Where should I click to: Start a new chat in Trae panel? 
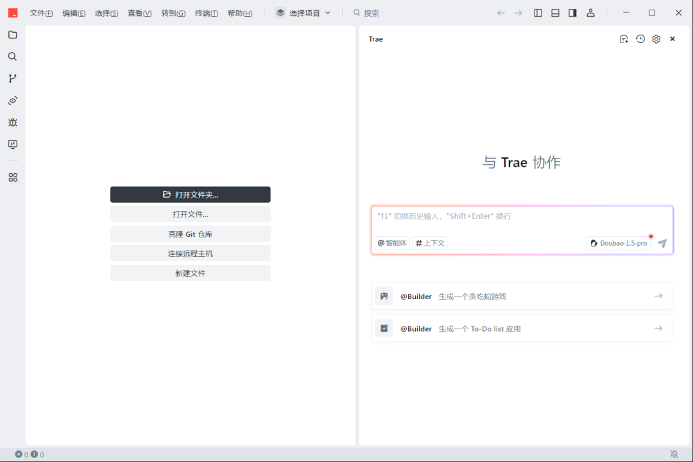click(x=624, y=39)
